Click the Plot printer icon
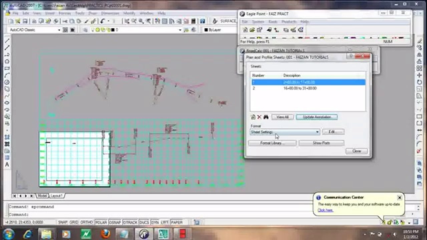Screen dimensions: 427x240 (x=34, y=21)
